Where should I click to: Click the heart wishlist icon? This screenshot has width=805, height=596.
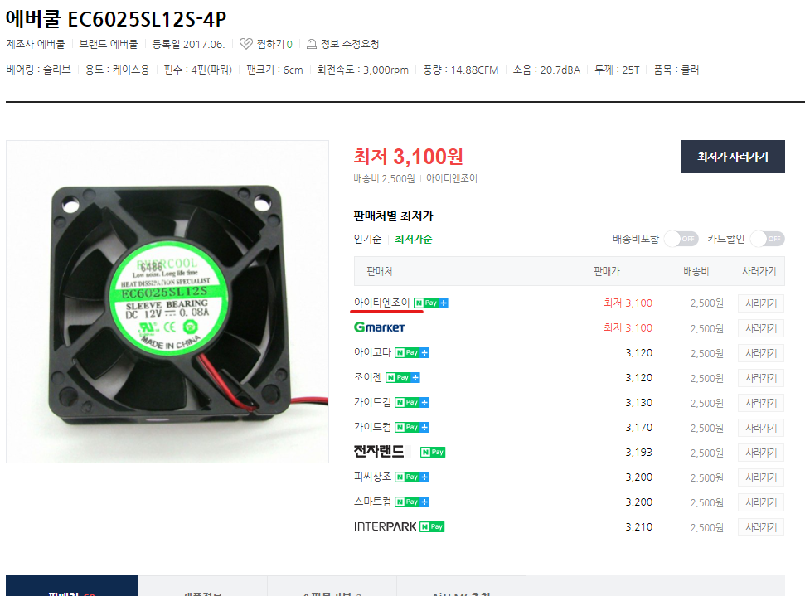click(x=246, y=44)
